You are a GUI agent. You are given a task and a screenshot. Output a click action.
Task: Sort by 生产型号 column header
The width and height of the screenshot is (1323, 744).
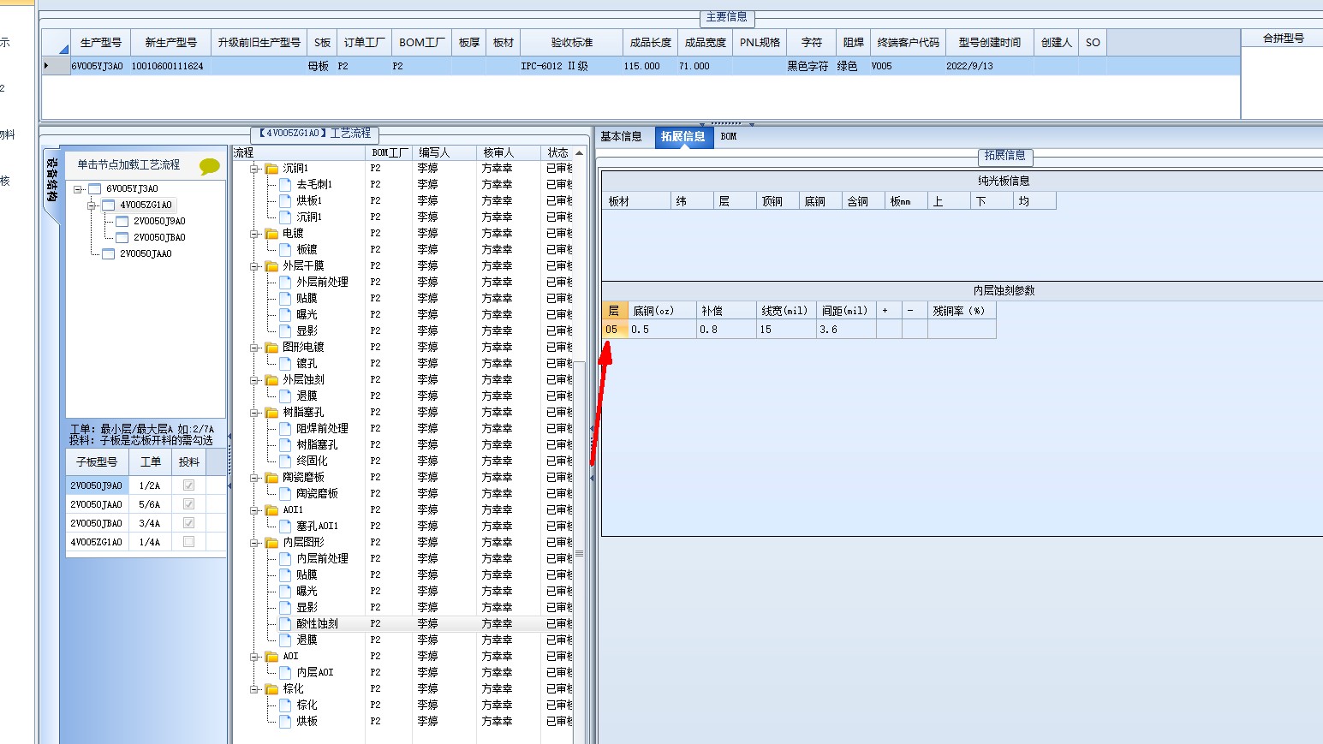coord(101,42)
